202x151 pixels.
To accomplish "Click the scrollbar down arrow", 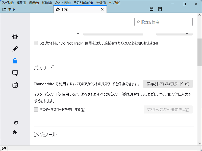I will click(x=200, y=143).
